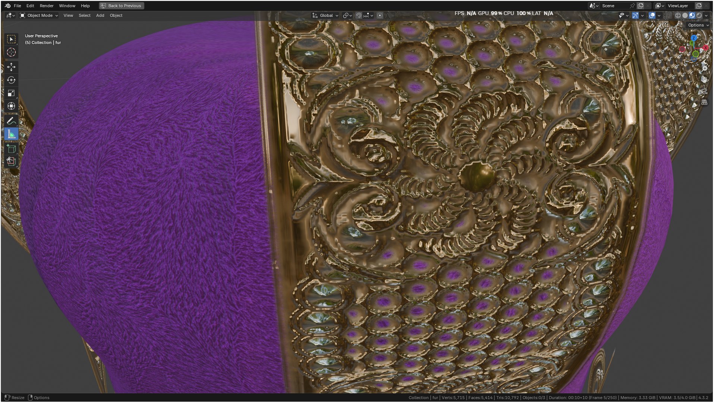Open the Window menu

[x=67, y=6]
